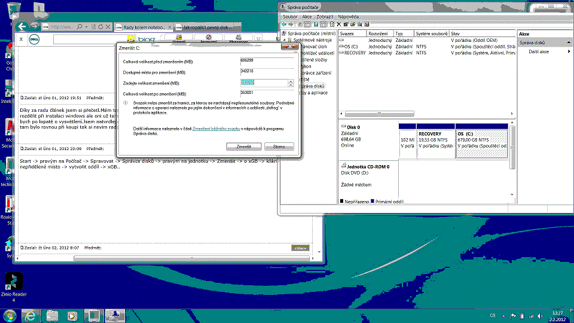Click the Action Center flag in system tray
This screenshot has height=323, width=574.
[x=513, y=316]
